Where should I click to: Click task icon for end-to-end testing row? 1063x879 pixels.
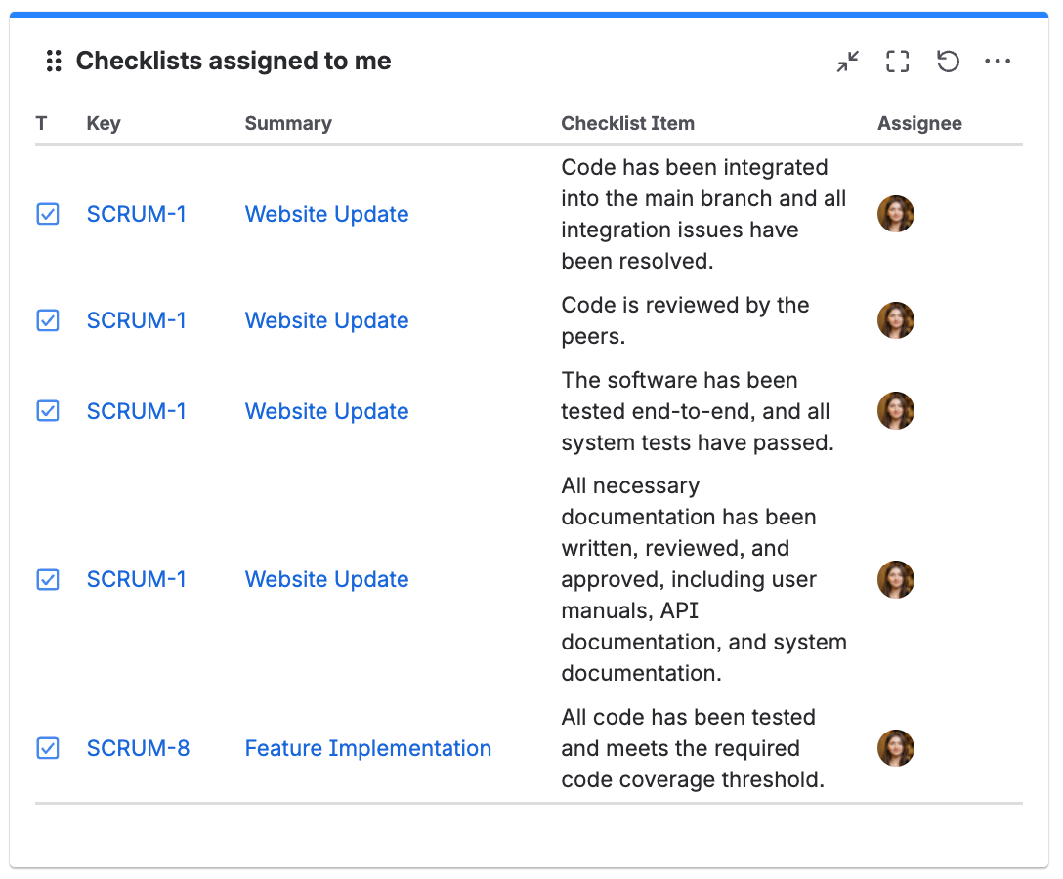click(x=48, y=411)
